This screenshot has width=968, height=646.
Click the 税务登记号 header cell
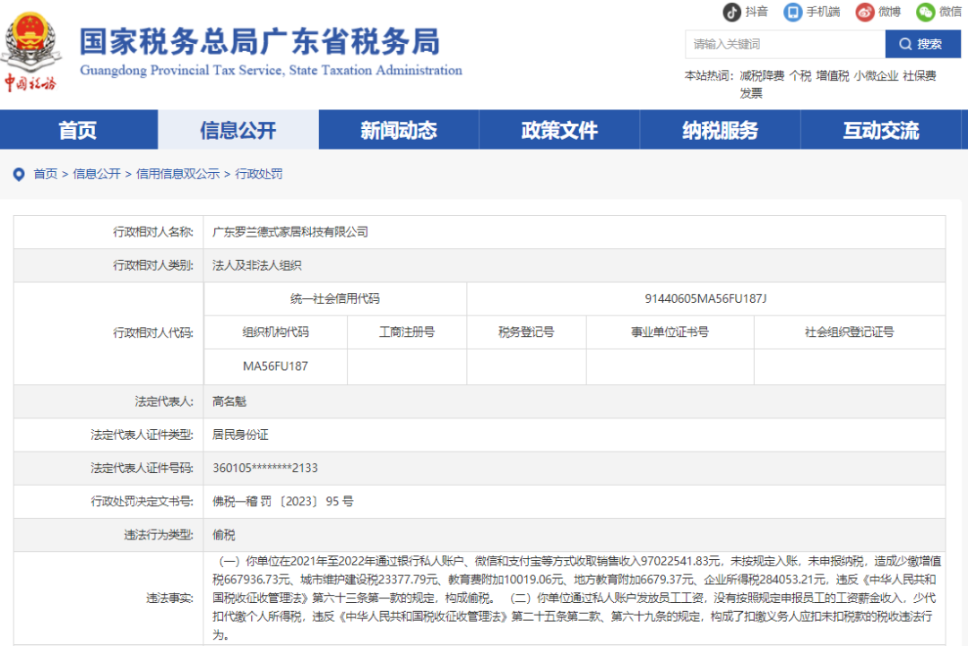tap(527, 332)
